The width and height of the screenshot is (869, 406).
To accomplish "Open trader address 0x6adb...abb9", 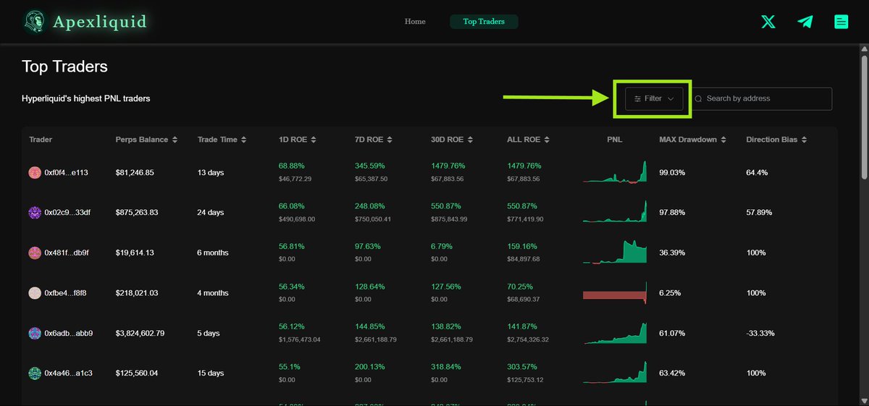I will pos(68,333).
